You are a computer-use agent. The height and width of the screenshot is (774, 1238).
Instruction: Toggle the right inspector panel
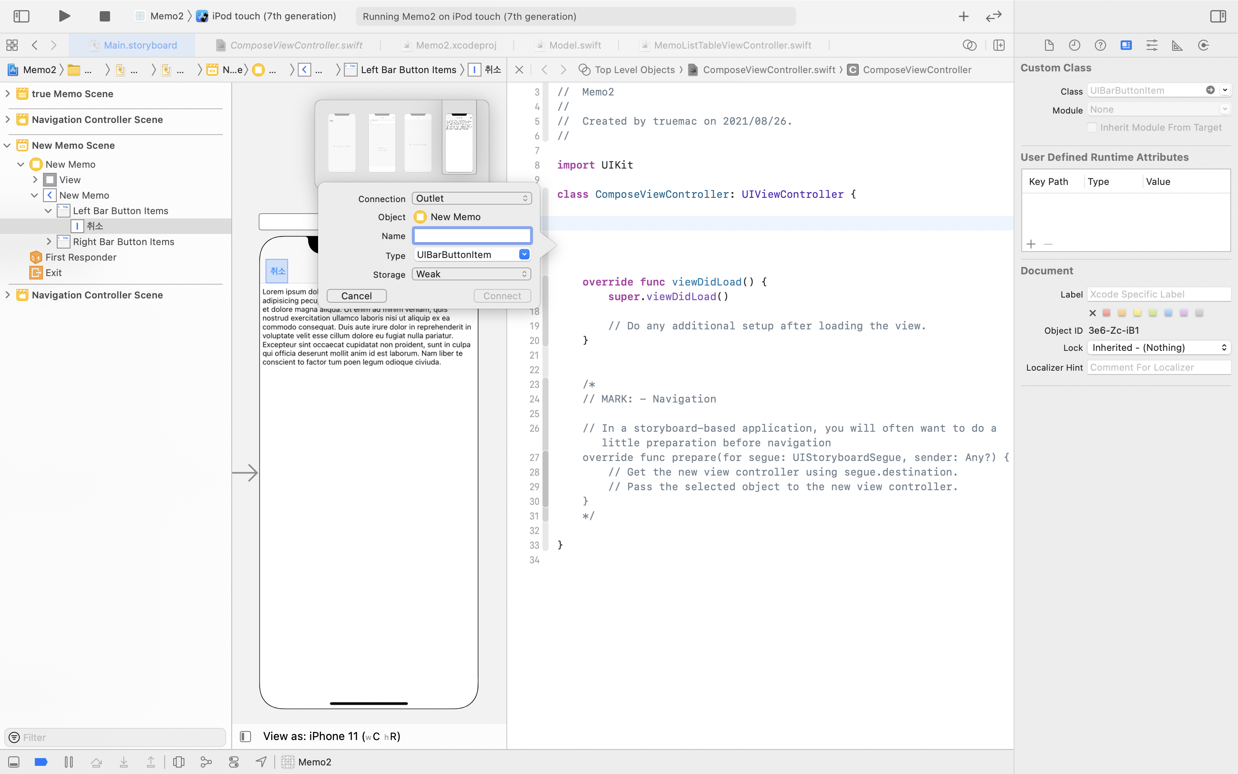(x=1217, y=16)
